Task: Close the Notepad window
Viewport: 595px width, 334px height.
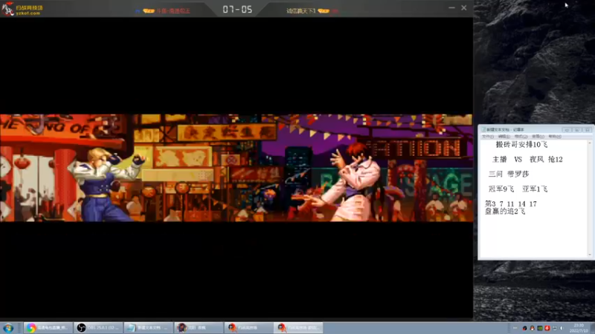Action: pyautogui.click(x=587, y=130)
